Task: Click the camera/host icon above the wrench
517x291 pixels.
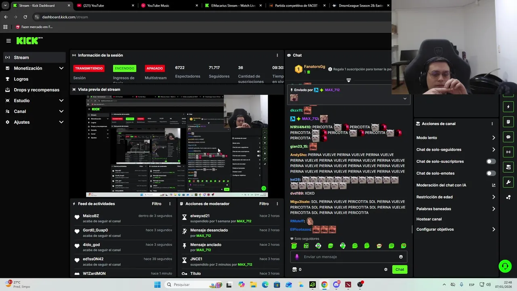Action: (x=508, y=167)
